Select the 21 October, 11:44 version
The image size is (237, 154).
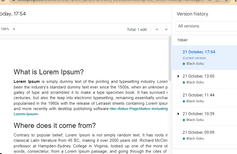click(205, 98)
